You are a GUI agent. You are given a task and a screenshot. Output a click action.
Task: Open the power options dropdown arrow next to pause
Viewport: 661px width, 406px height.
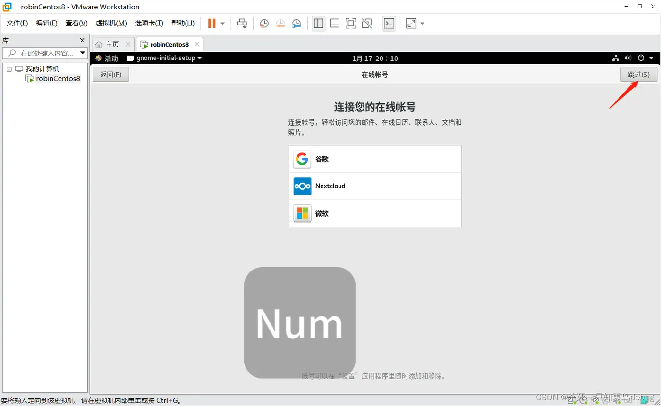223,23
